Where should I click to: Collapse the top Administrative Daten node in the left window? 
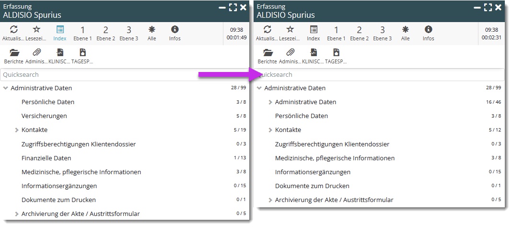6,88
